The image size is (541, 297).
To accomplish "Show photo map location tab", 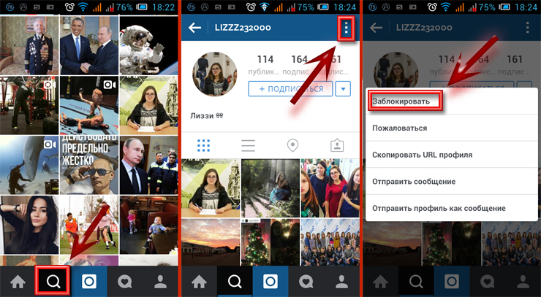I will (x=292, y=146).
